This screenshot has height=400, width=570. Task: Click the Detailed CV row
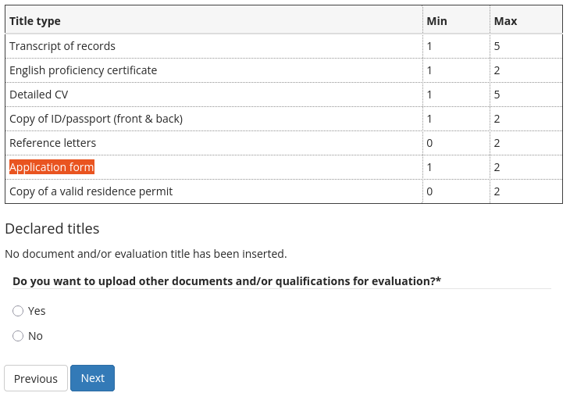tap(39, 95)
